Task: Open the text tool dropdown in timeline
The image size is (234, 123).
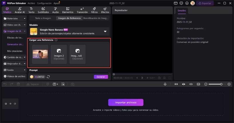Action: [55, 84]
